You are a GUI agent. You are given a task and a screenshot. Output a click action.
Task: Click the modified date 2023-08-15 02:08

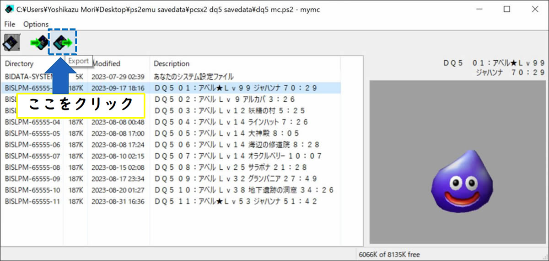[118, 167]
